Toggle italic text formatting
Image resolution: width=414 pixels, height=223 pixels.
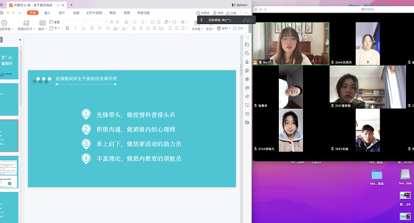point(75,28)
